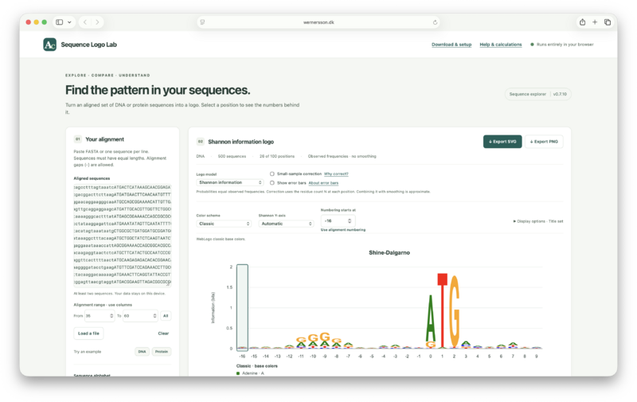Click the wernersson.dk address bar
Viewport: 637px width, 402px height.
[318, 22]
